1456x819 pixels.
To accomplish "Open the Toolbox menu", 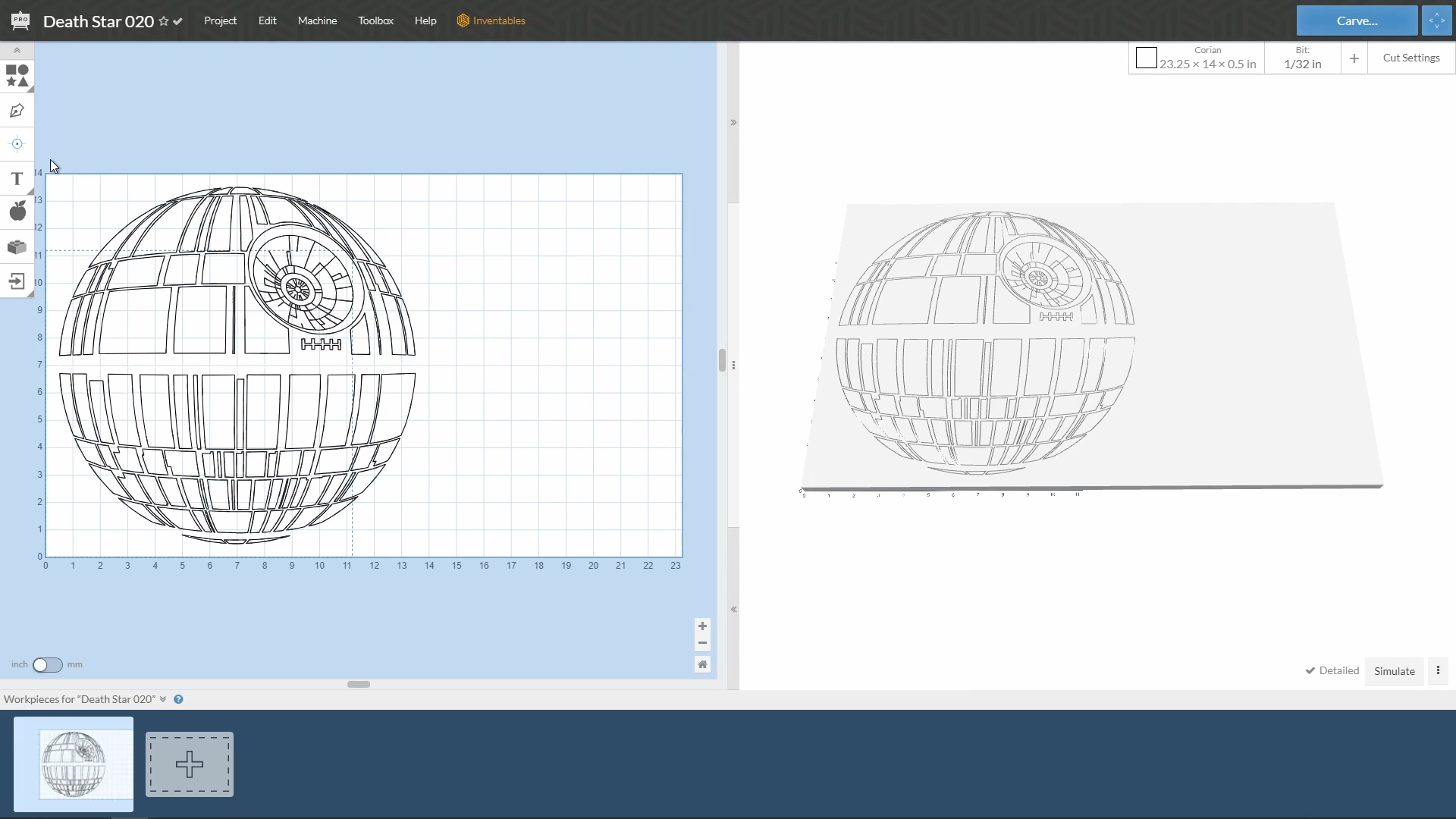I will coord(375,20).
